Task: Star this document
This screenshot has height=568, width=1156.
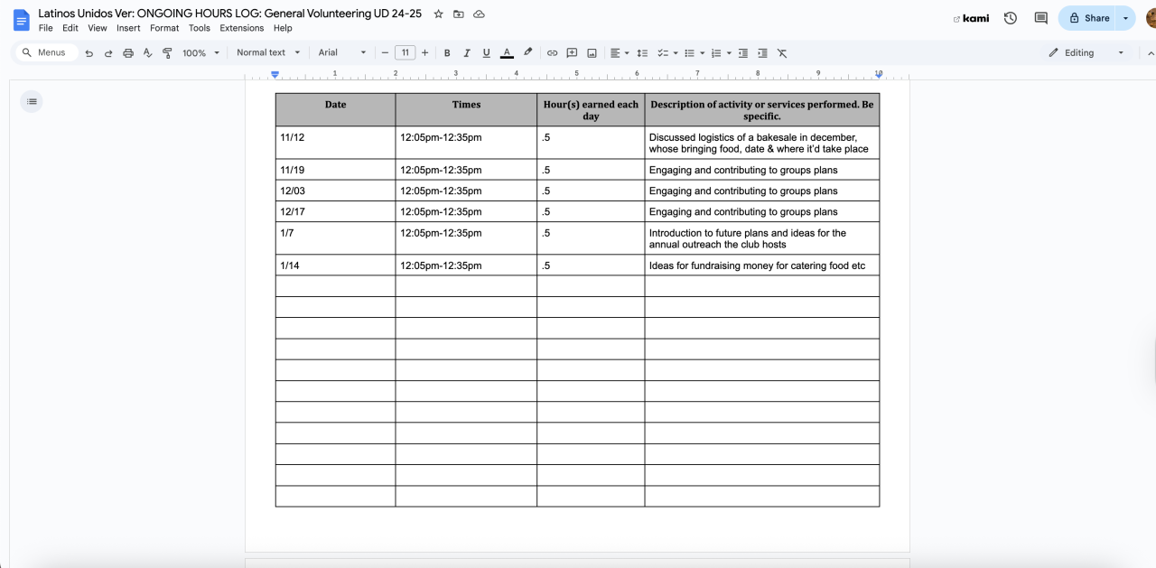Action: pyautogui.click(x=439, y=14)
